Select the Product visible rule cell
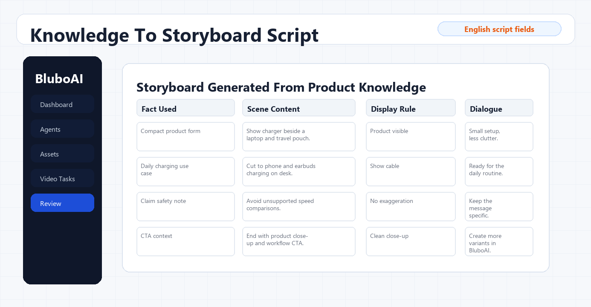The width and height of the screenshot is (591, 307). (x=411, y=137)
